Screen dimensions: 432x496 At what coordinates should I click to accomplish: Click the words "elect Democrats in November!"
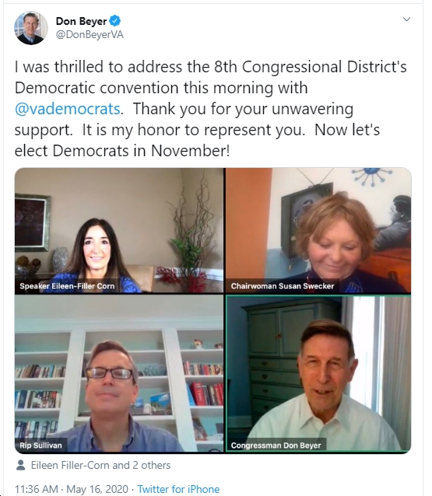pyautogui.click(x=122, y=151)
